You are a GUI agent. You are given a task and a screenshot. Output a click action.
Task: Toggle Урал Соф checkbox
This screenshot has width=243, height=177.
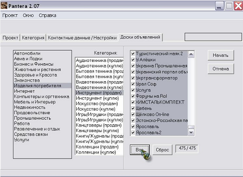(133, 84)
